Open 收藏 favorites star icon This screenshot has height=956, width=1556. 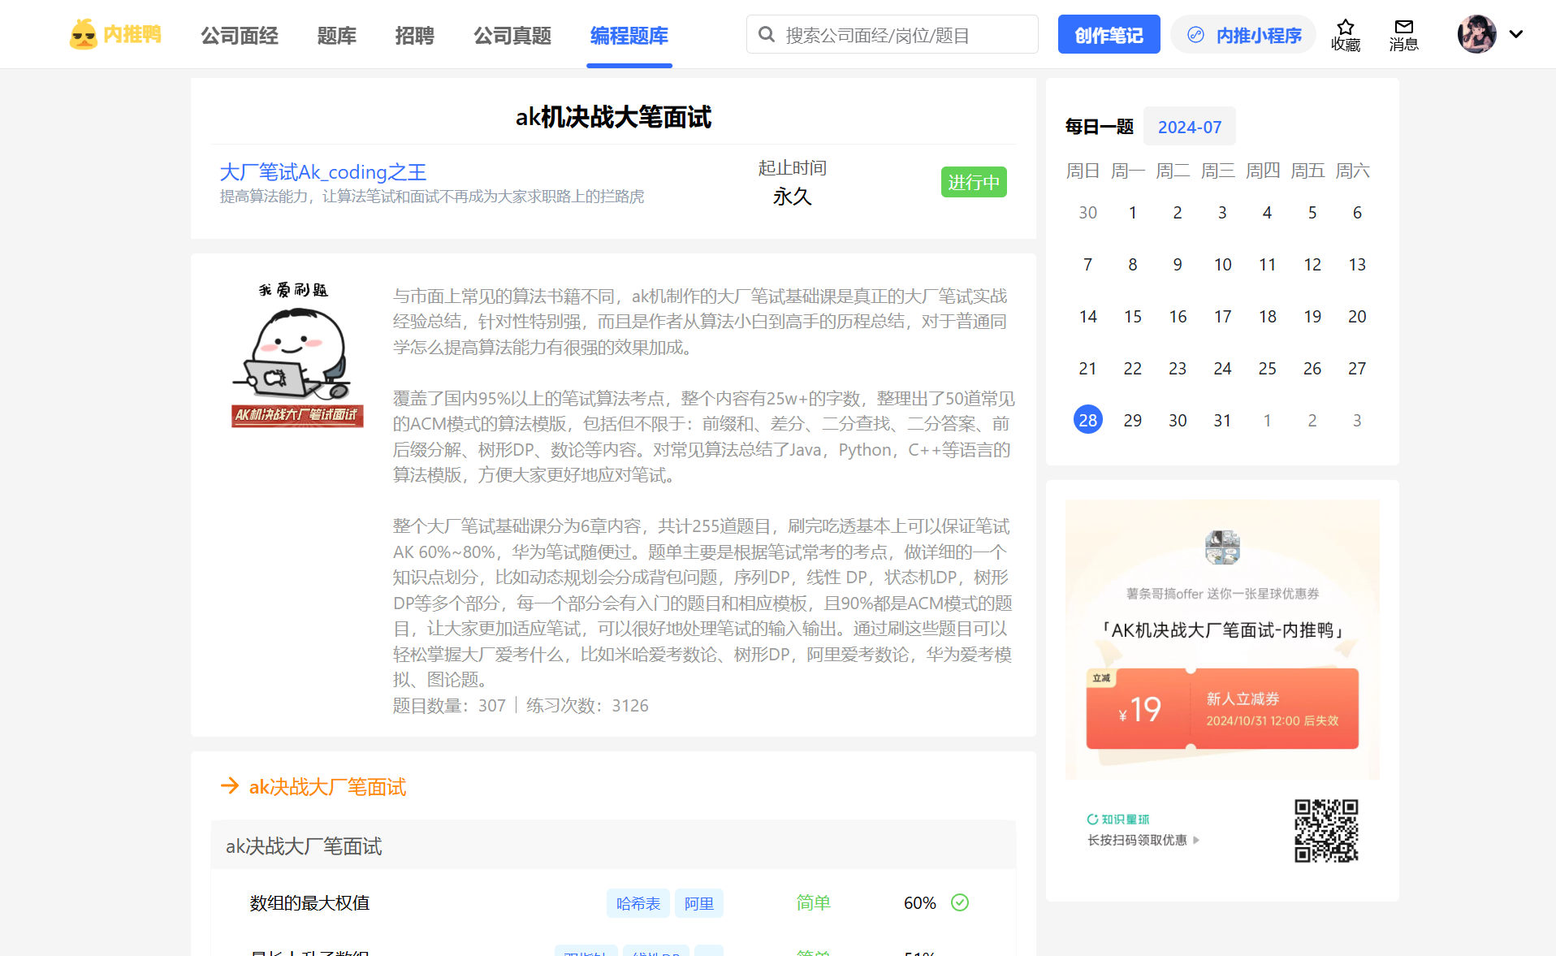[x=1345, y=28]
